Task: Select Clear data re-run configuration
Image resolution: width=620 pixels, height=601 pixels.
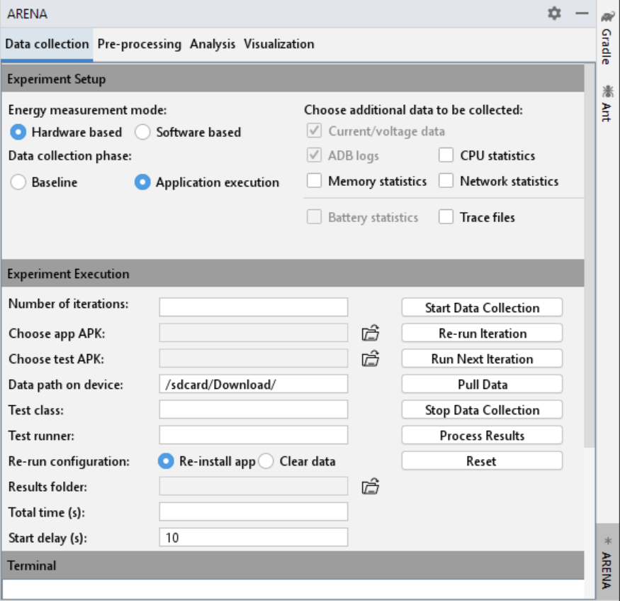Action: tap(266, 461)
